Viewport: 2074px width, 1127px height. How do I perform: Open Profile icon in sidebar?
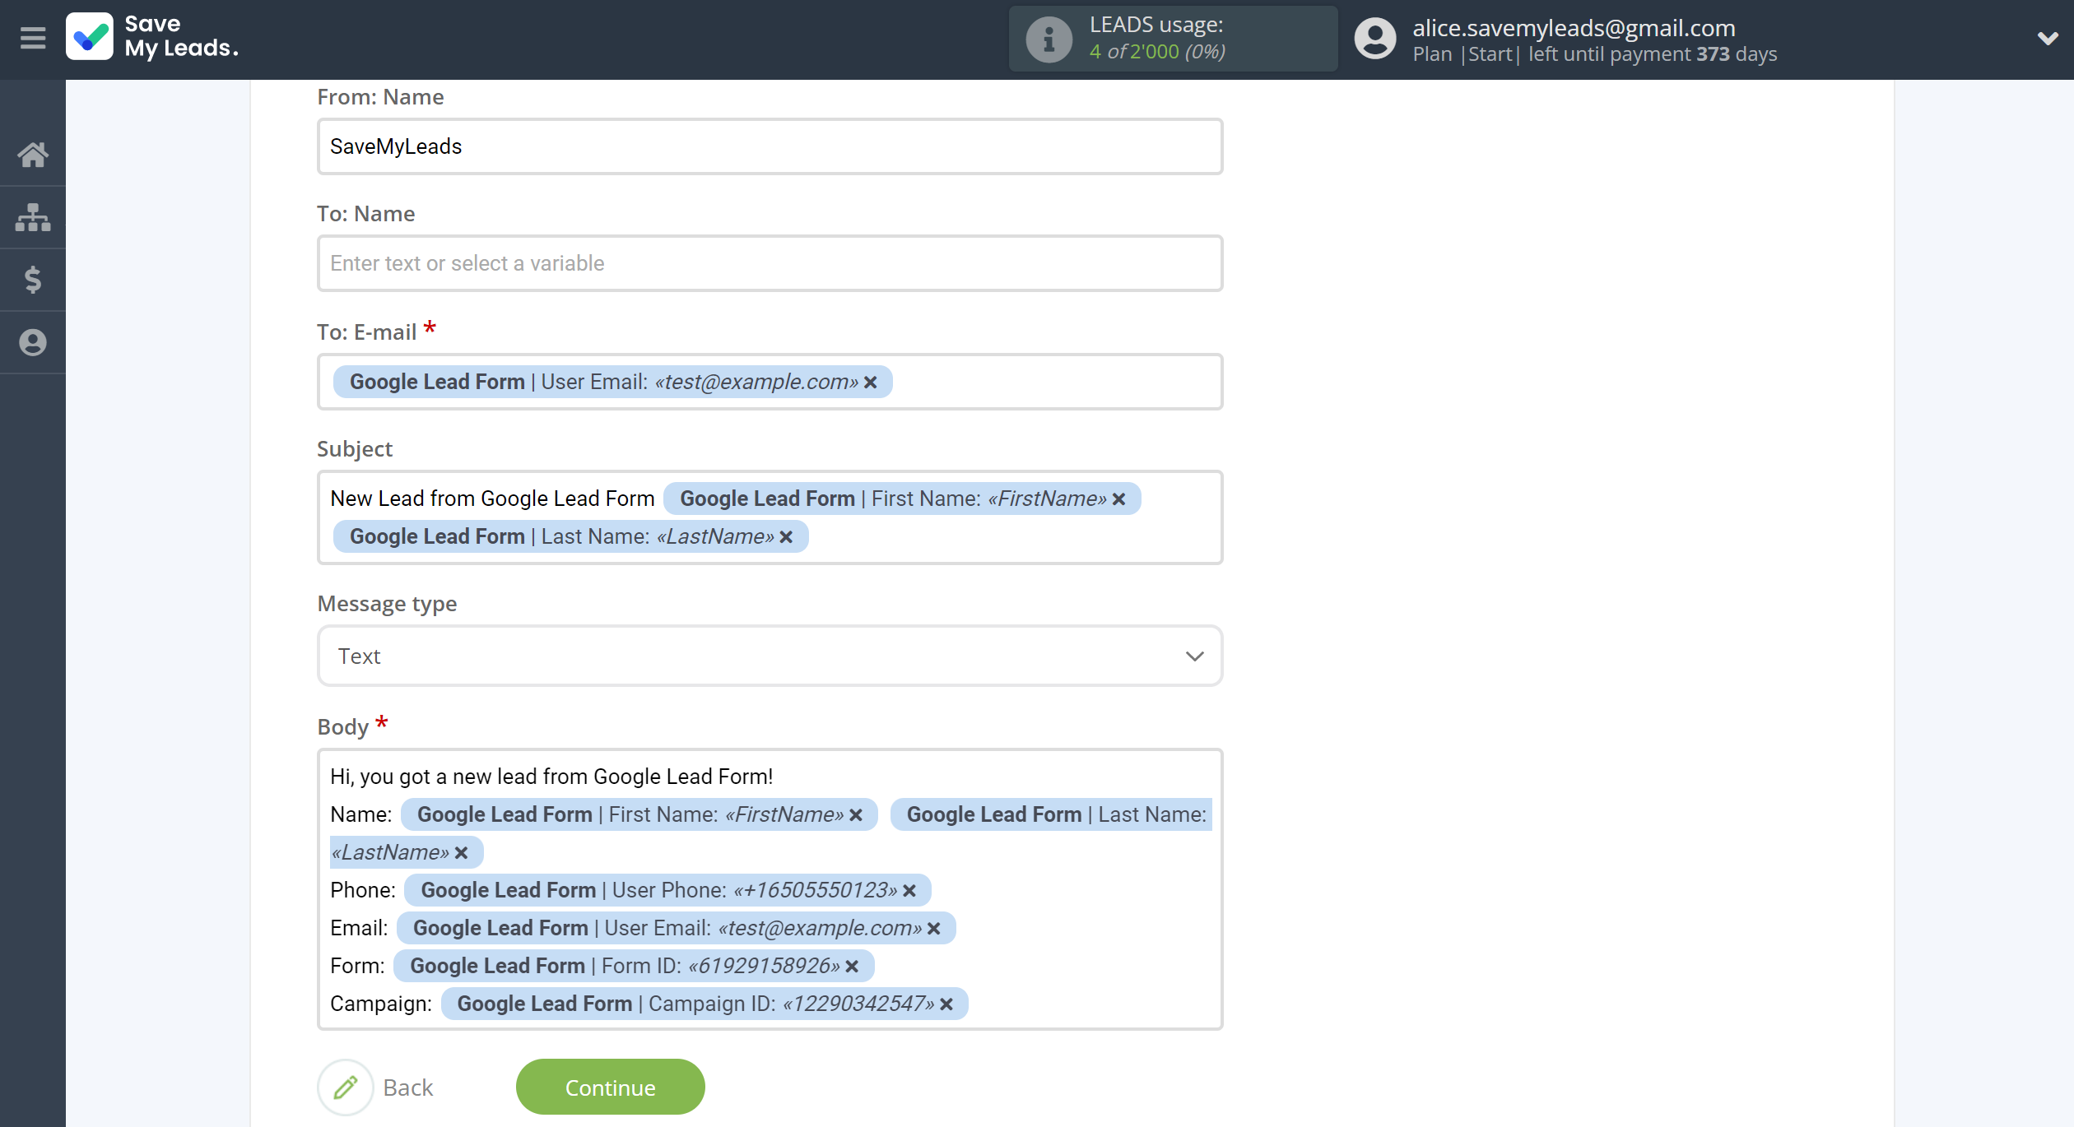33,342
